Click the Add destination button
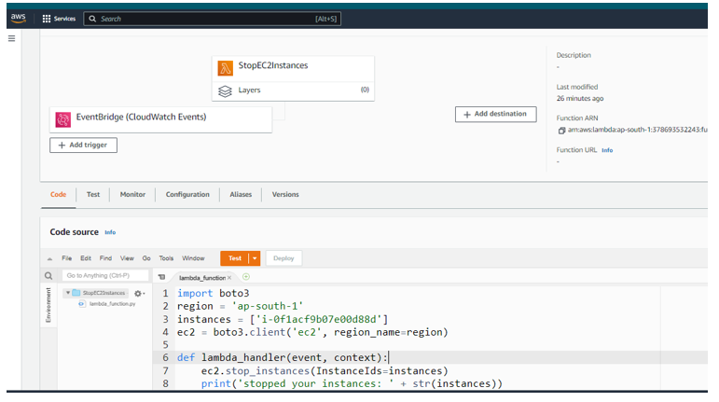This screenshot has height=402, width=719. (496, 114)
